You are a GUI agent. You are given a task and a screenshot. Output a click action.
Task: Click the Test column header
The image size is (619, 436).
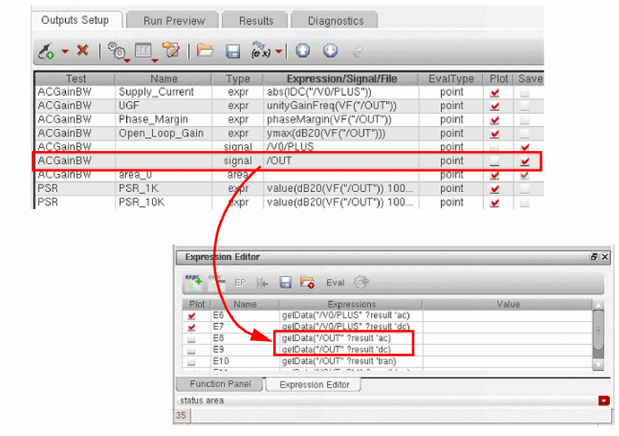coord(75,78)
